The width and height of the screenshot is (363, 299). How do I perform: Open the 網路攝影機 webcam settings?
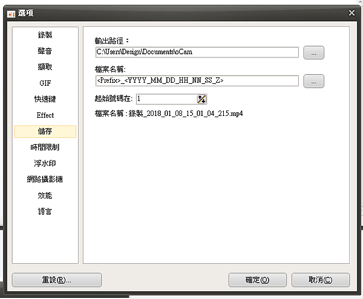tap(45, 179)
